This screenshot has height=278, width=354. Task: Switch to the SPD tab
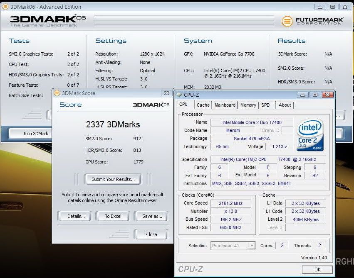[x=265, y=105]
